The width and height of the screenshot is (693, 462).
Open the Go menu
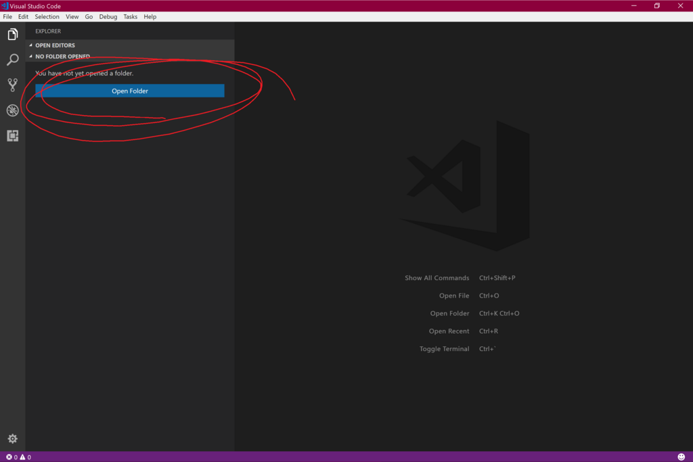pos(89,17)
